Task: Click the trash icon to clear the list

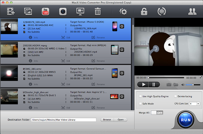Action: tap(98, 12)
